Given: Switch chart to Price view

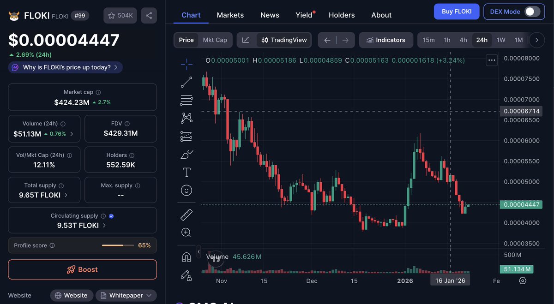Looking at the screenshot, I should tap(187, 40).
